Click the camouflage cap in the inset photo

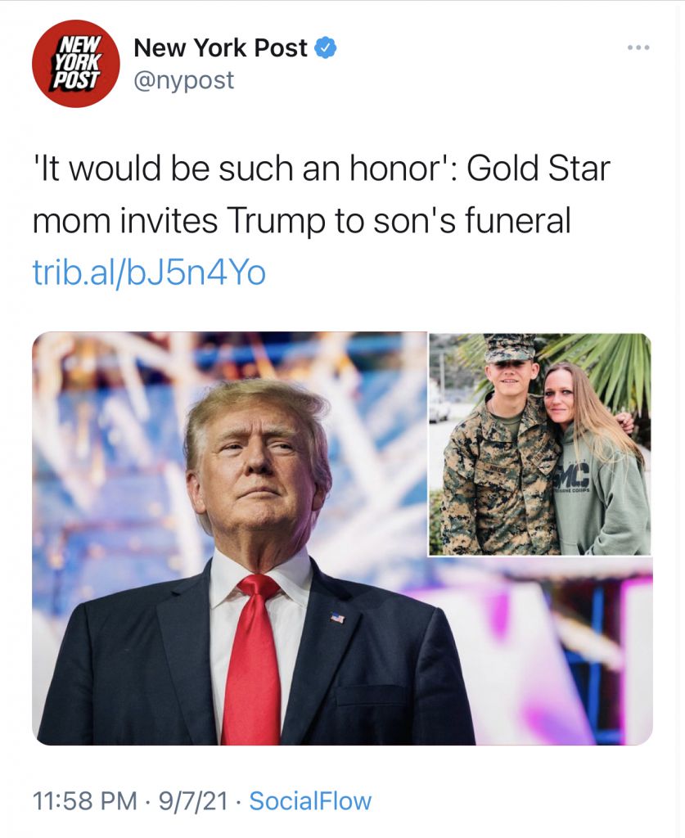tap(510, 348)
